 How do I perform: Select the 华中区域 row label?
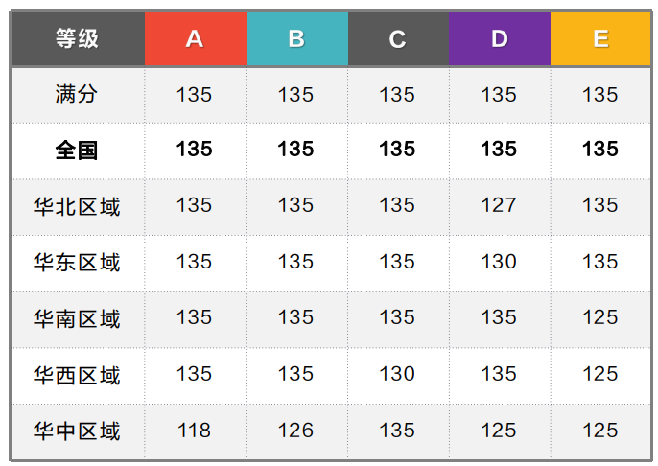click(78, 431)
